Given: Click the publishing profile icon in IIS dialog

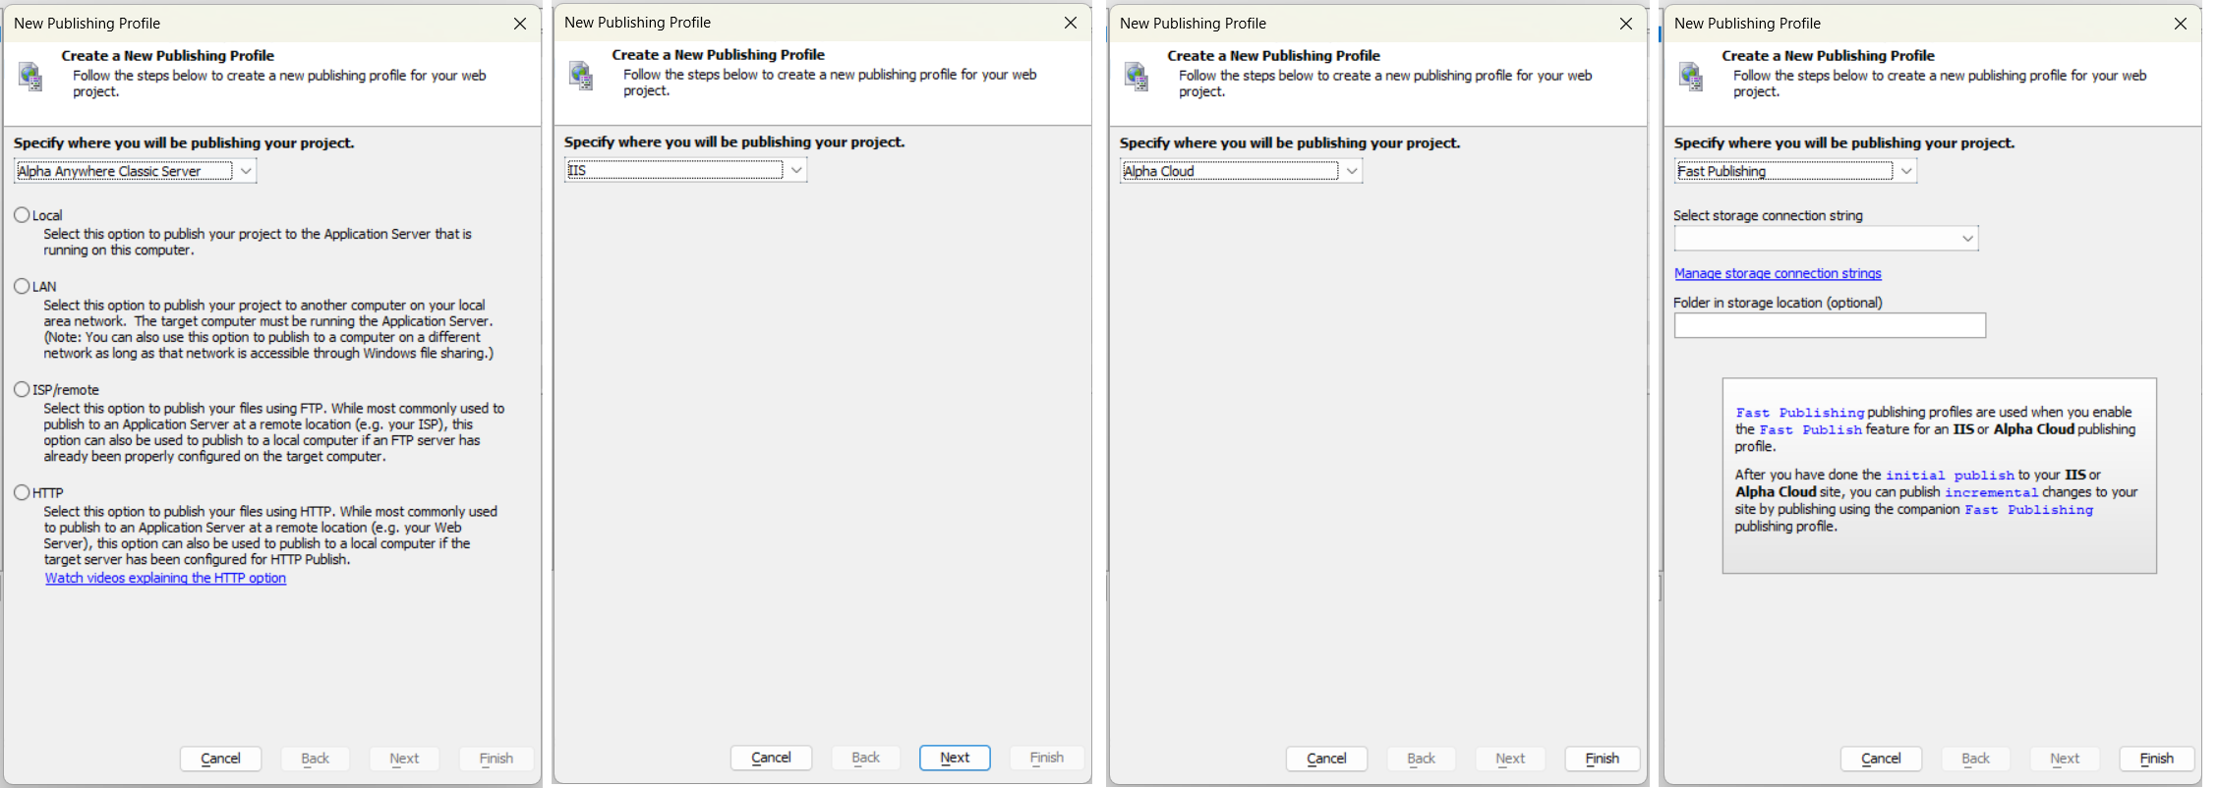Looking at the screenshot, I should coord(581,75).
